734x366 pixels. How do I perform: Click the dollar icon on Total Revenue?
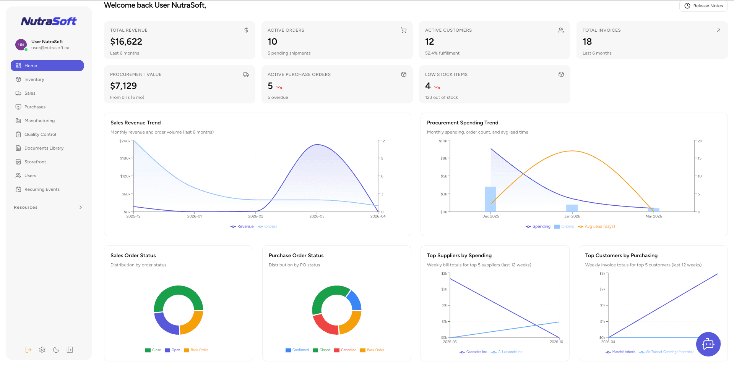pyautogui.click(x=246, y=30)
